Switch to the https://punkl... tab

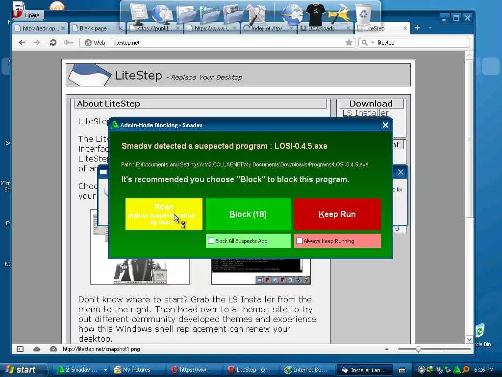click(x=154, y=28)
